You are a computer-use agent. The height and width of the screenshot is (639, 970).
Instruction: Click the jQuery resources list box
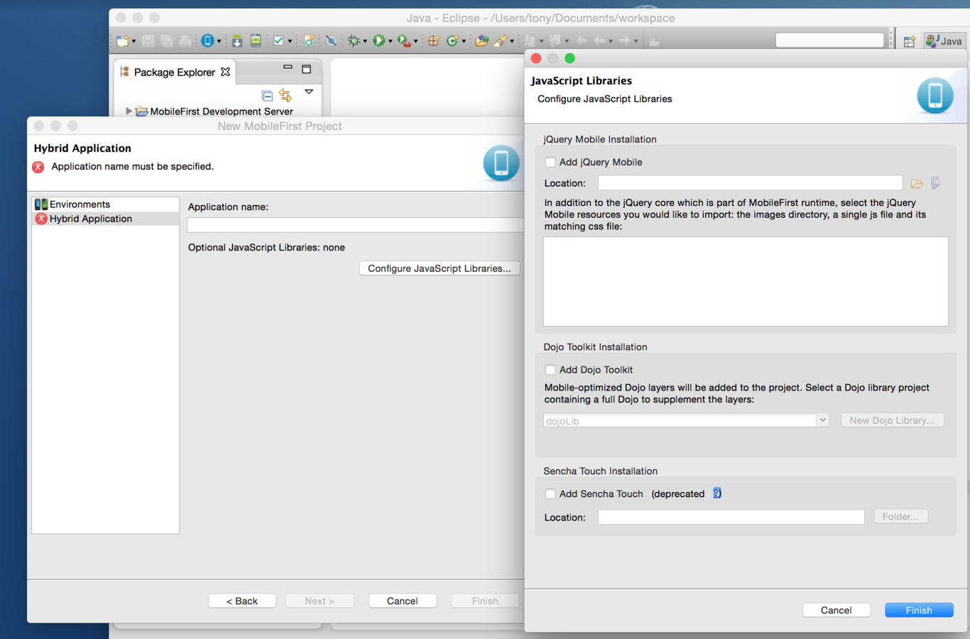[x=746, y=281]
